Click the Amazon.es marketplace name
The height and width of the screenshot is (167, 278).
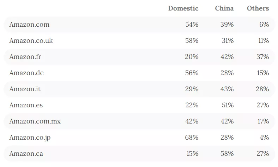click(x=26, y=105)
